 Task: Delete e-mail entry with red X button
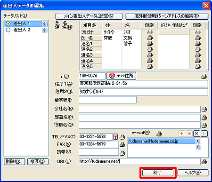(196, 134)
